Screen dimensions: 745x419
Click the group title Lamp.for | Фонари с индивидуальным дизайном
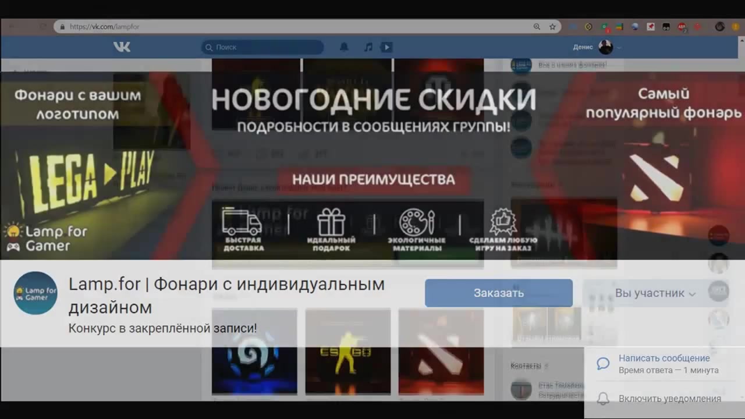(226, 296)
